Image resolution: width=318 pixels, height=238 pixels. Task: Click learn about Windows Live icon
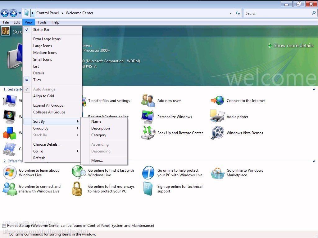click(x=10, y=173)
